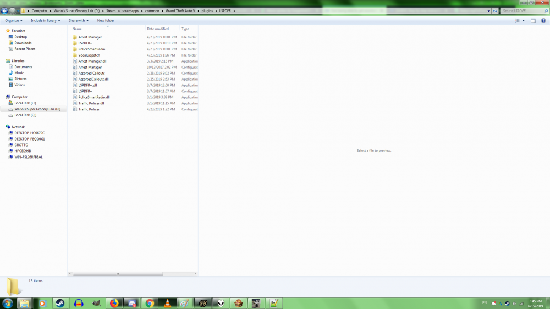
Task: Select Documents library
Action: pyautogui.click(x=23, y=67)
